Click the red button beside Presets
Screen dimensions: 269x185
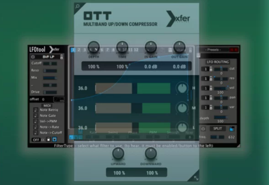[x=234, y=50]
